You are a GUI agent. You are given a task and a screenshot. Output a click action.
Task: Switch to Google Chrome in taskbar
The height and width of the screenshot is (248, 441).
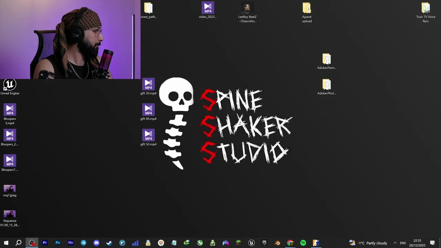tap(290, 243)
